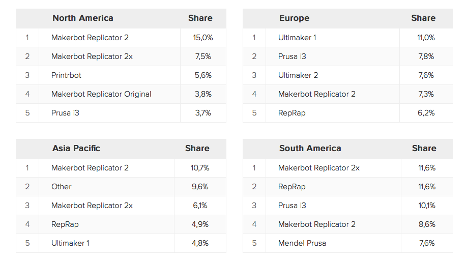
Task: Click RepRap row in Asia Pacific table
Action: coord(65,224)
